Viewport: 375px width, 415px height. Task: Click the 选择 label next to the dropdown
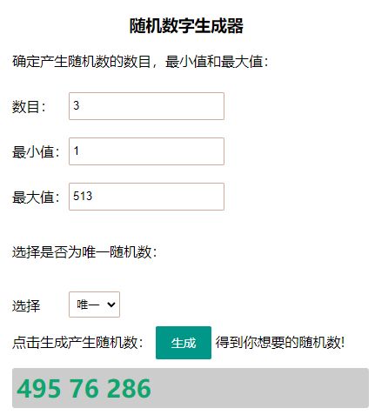coord(26,305)
